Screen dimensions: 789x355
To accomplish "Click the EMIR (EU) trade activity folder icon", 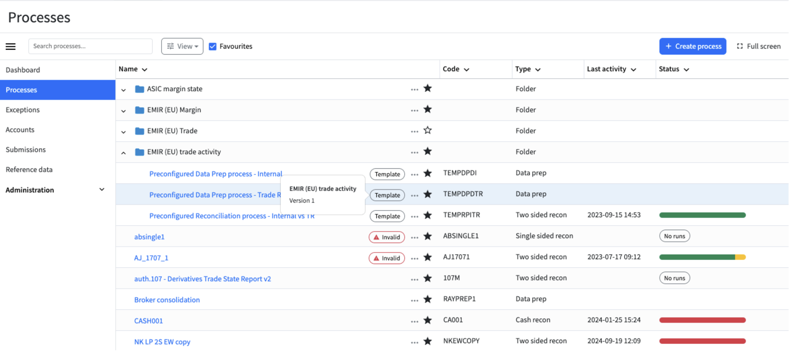I will pos(139,152).
